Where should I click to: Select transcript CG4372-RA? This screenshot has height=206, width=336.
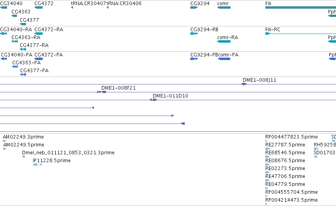[38, 34]
